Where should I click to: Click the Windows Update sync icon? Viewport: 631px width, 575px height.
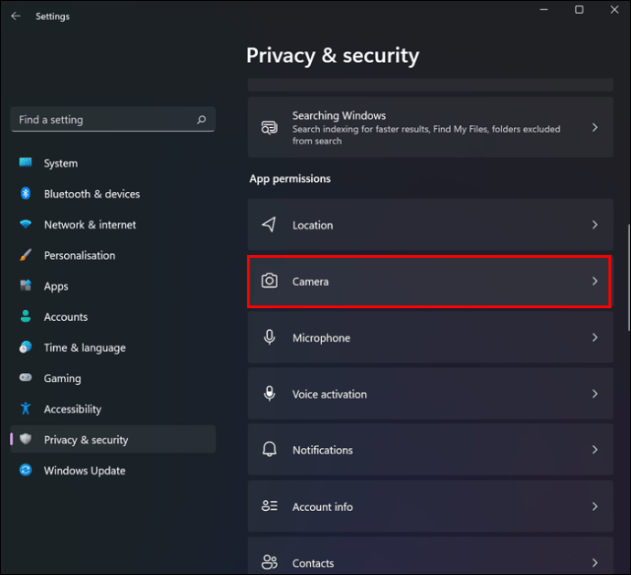click(x=26, y=470)
